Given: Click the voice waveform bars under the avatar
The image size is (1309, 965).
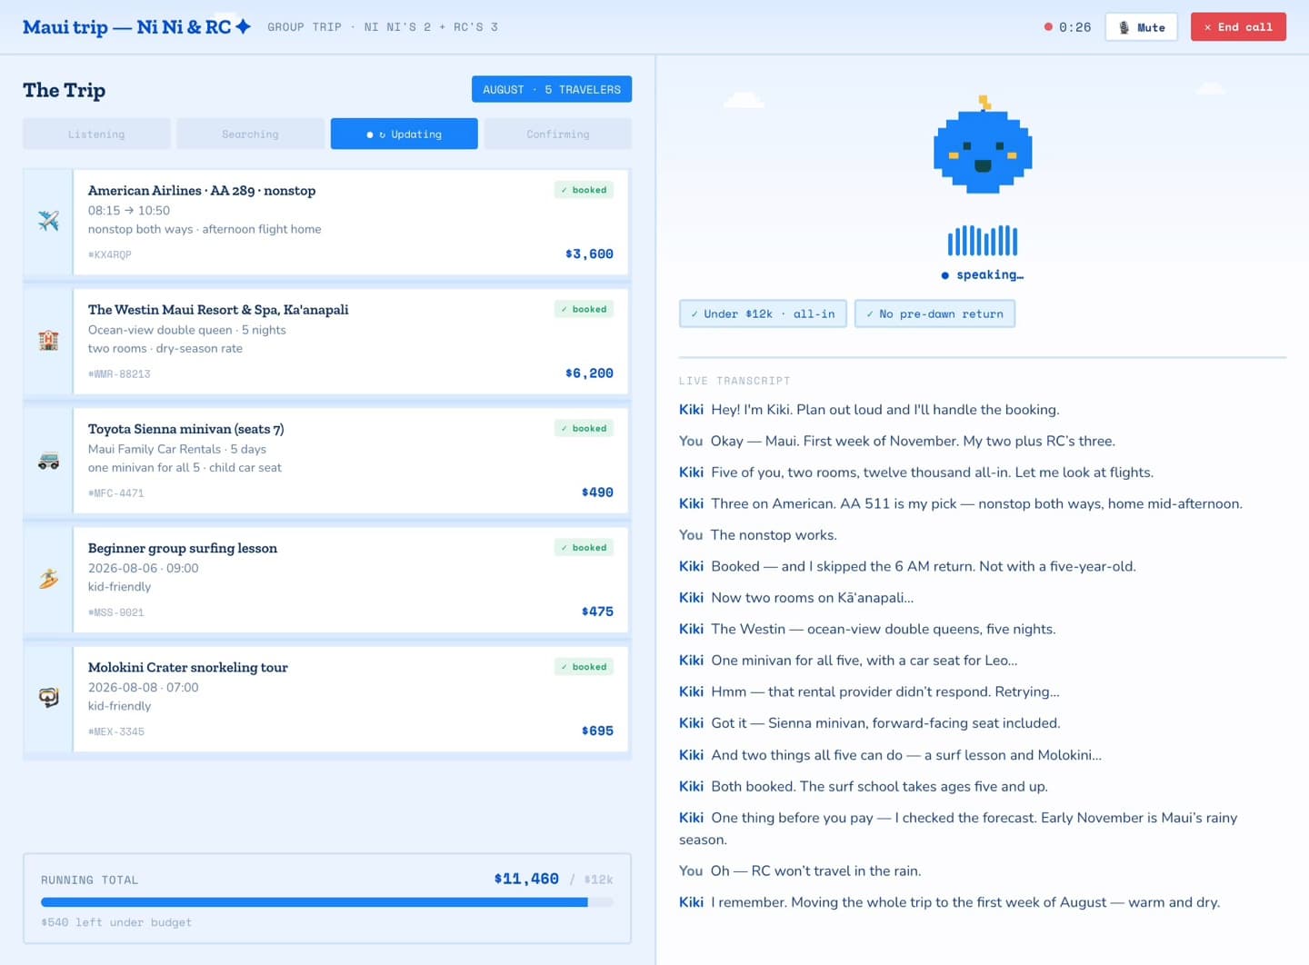Looking at the screenshot, I should click(983, 241).
